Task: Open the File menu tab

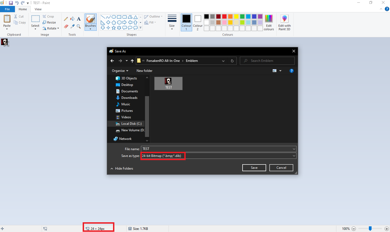Action: [7, 9]
